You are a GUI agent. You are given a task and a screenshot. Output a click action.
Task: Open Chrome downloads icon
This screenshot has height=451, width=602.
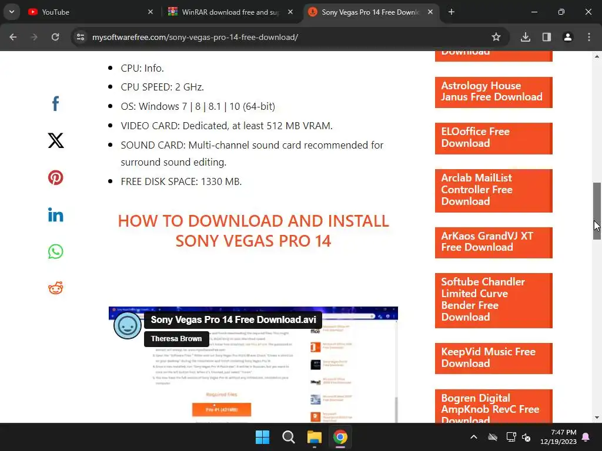(526, 37)
